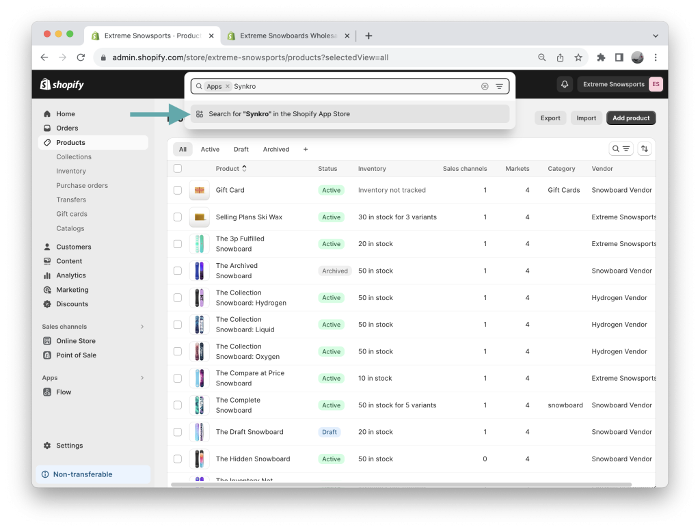The height and width of the screenshot is (529, 700).
Task: Click the Import button
Action: point(586,118)
